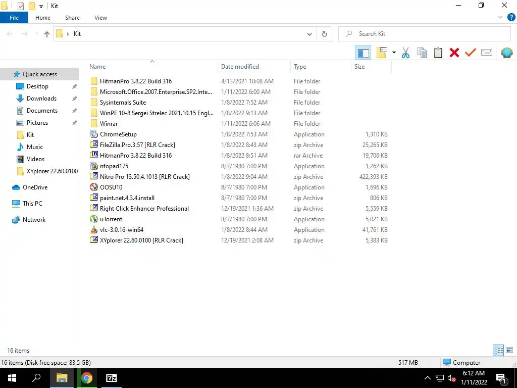Expand the root chevron in address bar
The image size is (517, 388).
point(68,34)
